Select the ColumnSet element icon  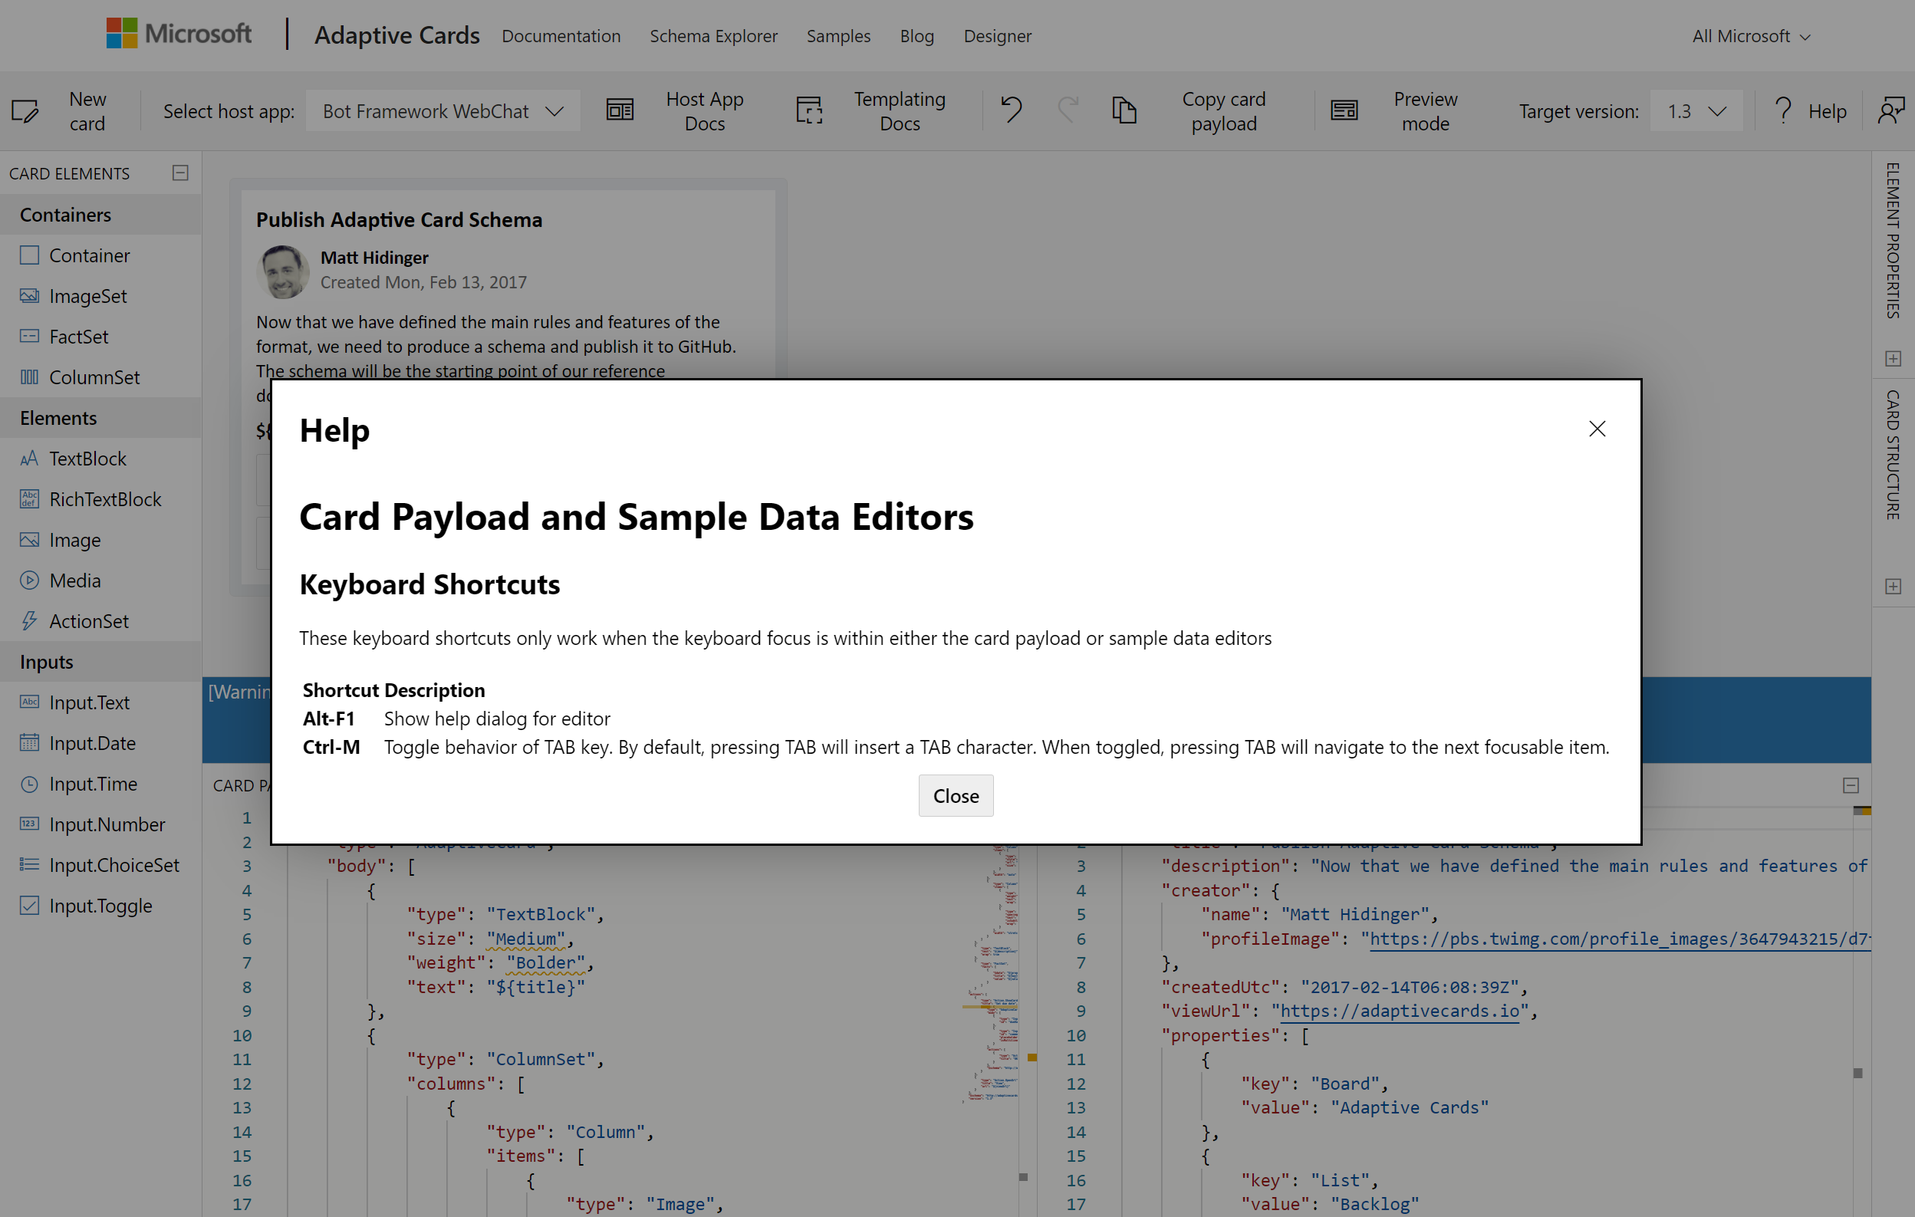[29, 377]
